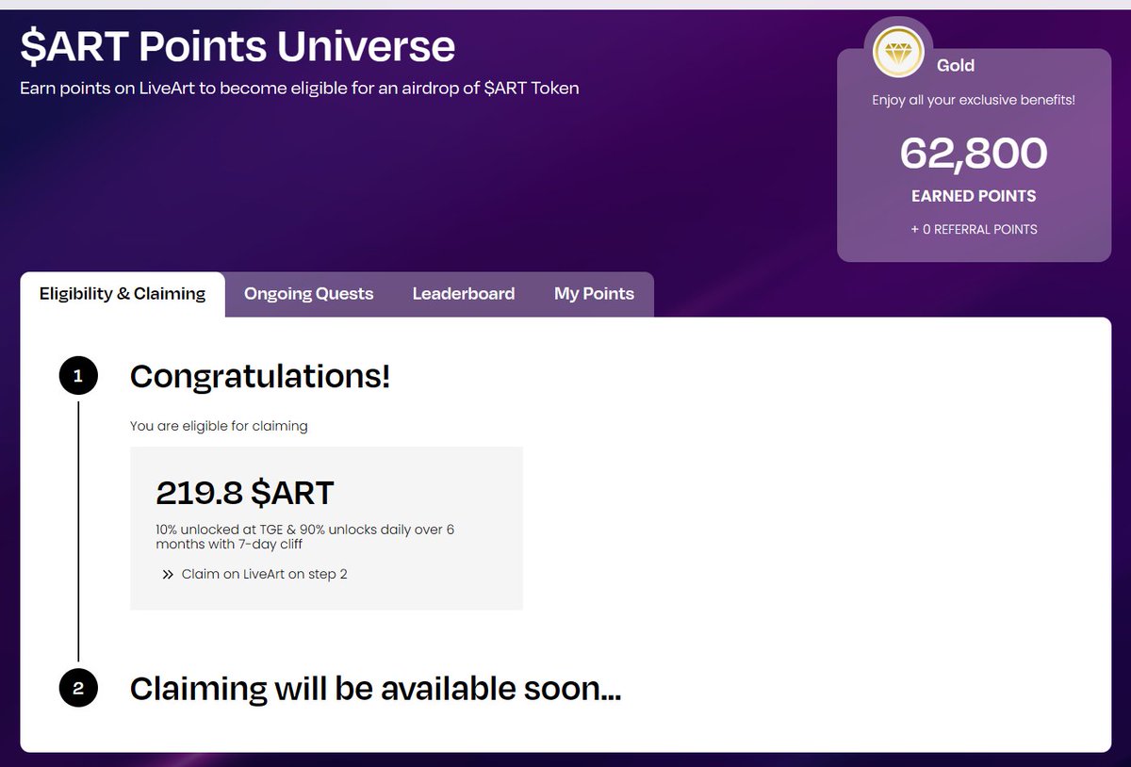
Task: Click the $ART Points Universe heading
Action: point(238,45)
